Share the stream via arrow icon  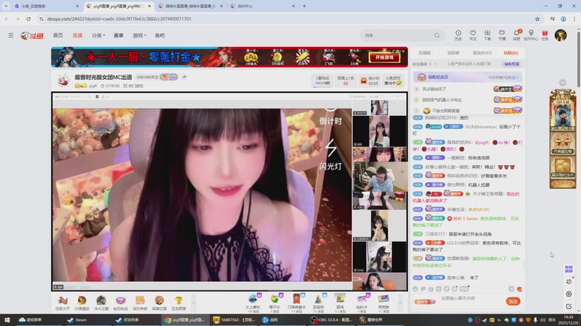[184, 77]
